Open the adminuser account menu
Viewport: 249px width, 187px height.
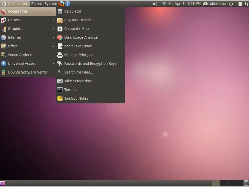click(x=215, y=4)
